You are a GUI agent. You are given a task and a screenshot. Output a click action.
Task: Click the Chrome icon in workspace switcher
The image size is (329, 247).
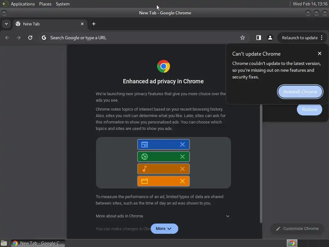pos(292,243)
